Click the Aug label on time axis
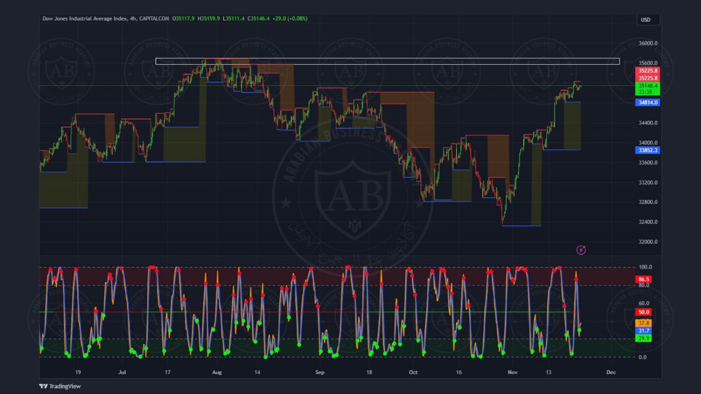 click(217, 372)
